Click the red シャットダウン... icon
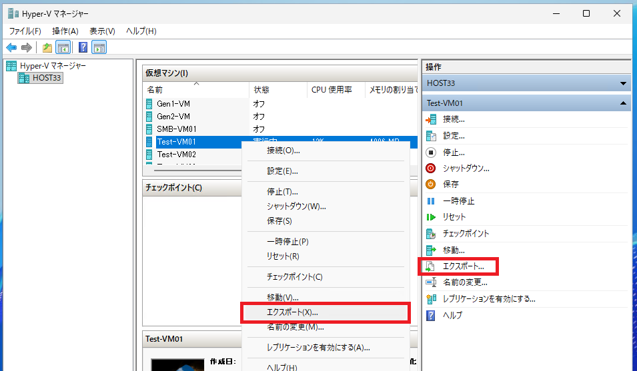This screenshot has width=637, height=371. tap(431, 169)
